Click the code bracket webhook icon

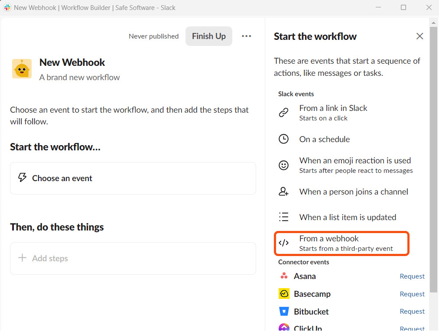283,243
